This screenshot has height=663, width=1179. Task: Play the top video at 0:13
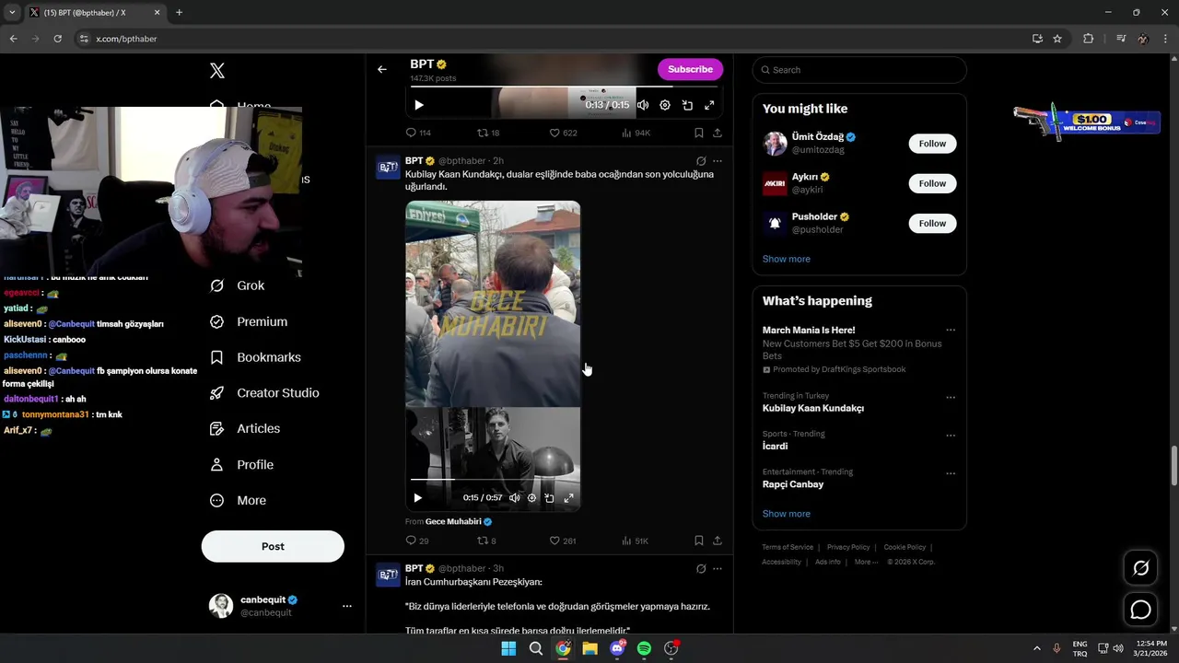pyautogui.click(x=418, y=105)
